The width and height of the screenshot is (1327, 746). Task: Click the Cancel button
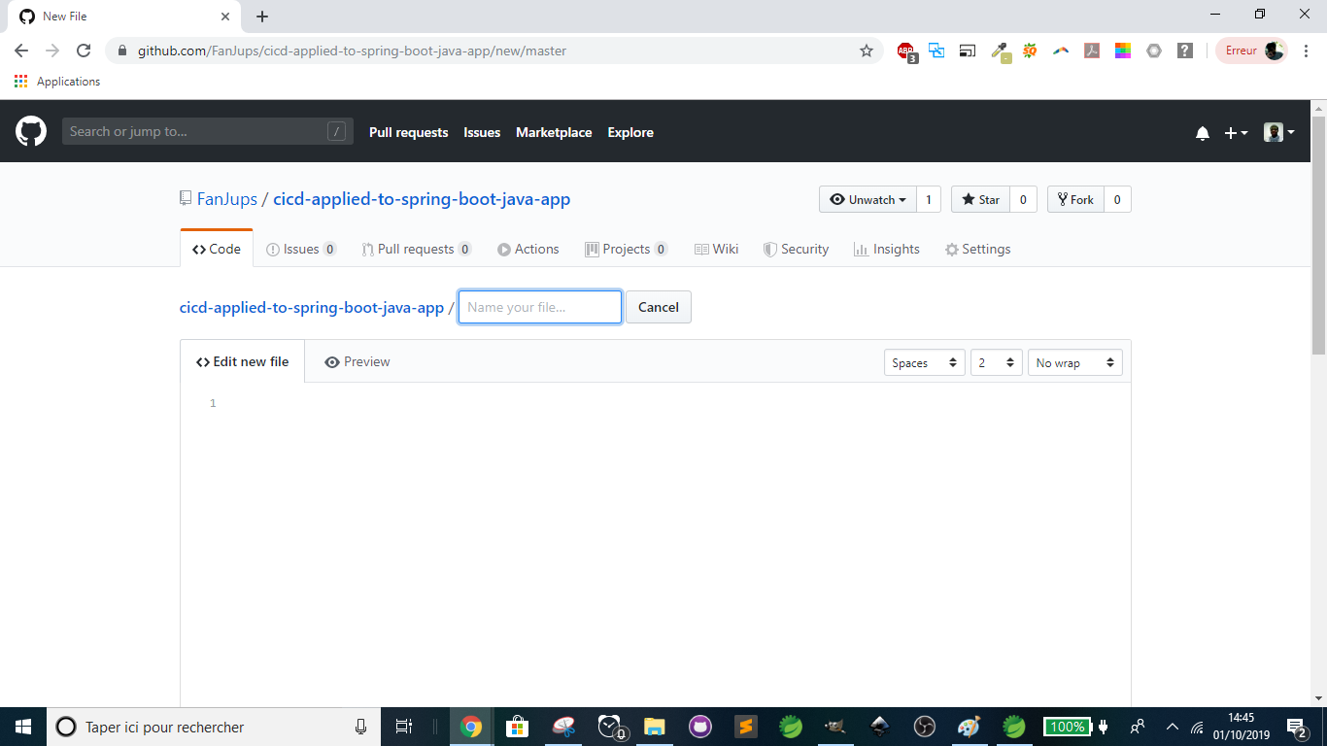coord(658,306)
